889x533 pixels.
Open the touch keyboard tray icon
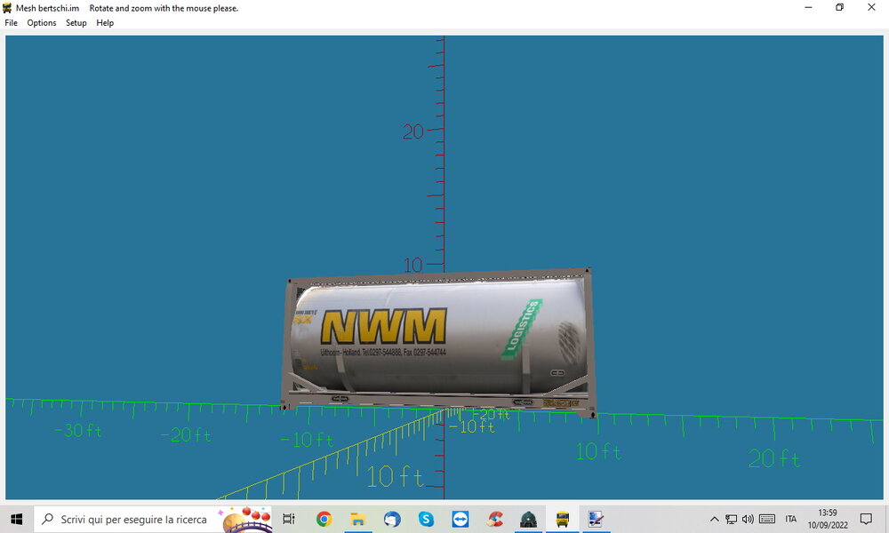[x=767, y=519]
